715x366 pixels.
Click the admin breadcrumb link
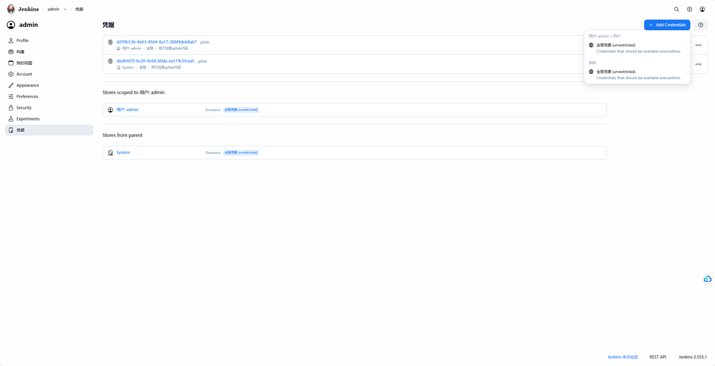(53, 9)
